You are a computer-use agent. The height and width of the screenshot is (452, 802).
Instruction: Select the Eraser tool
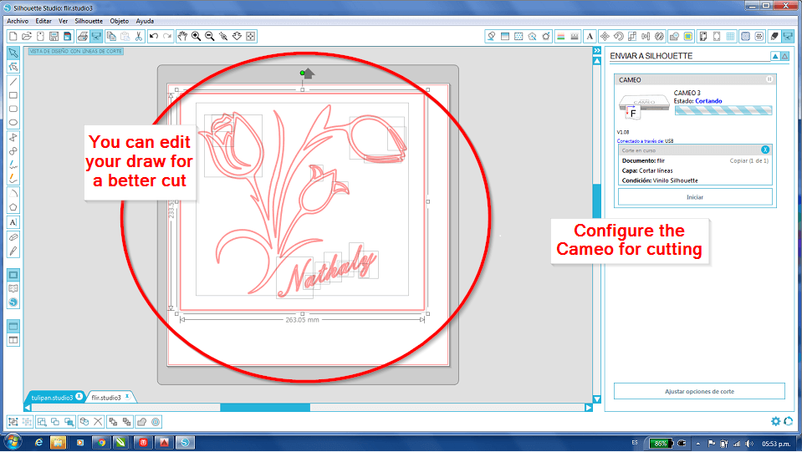coord(13,237)
